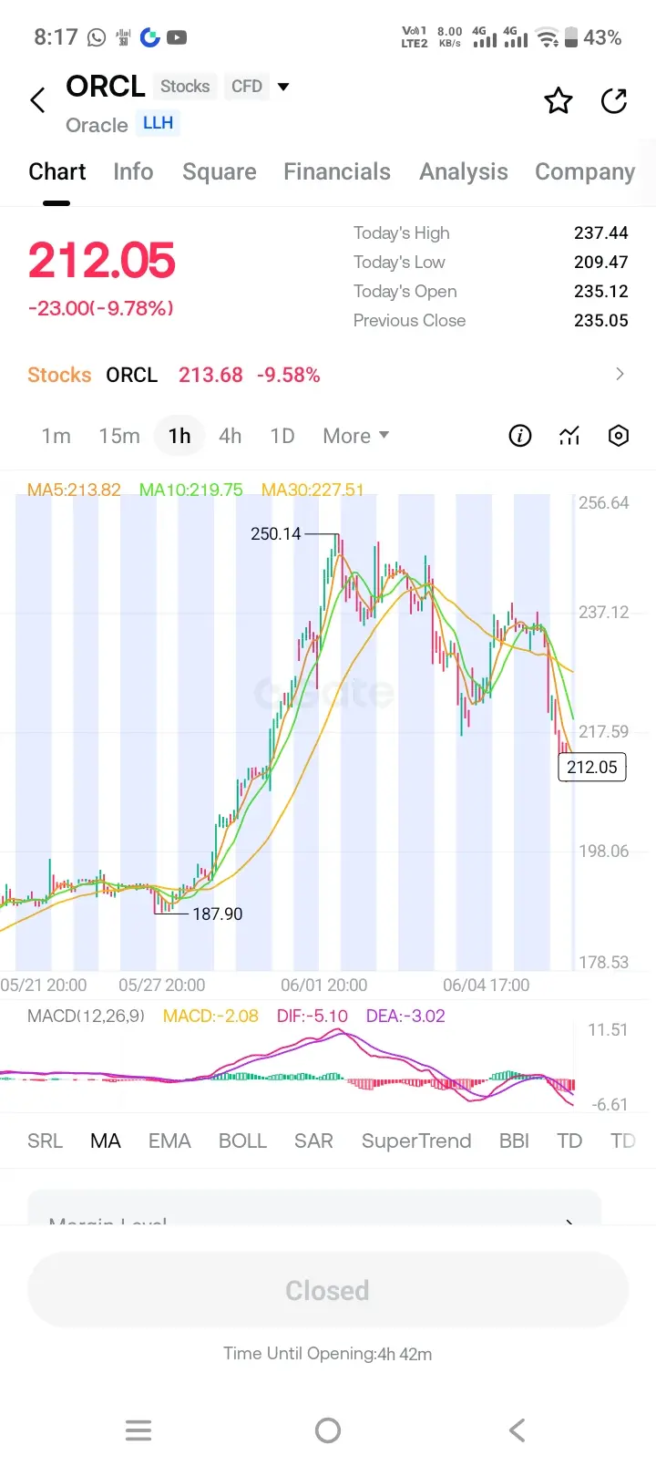Screen dimensions: 656x1466
Task: Tap the Closed trading button
Action: (328, 1290)
